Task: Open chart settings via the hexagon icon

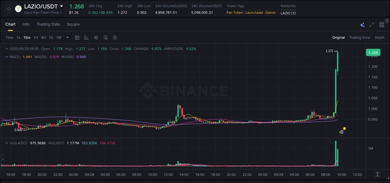Action: [115, 37]
